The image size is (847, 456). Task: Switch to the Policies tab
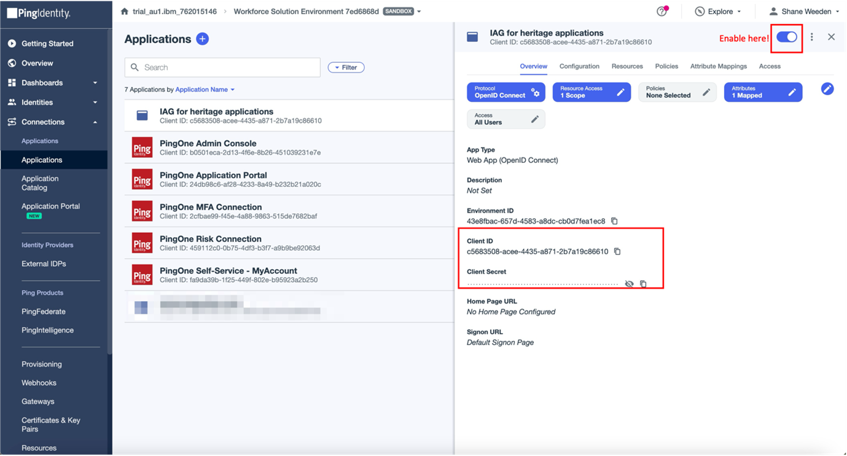(666, 66)
